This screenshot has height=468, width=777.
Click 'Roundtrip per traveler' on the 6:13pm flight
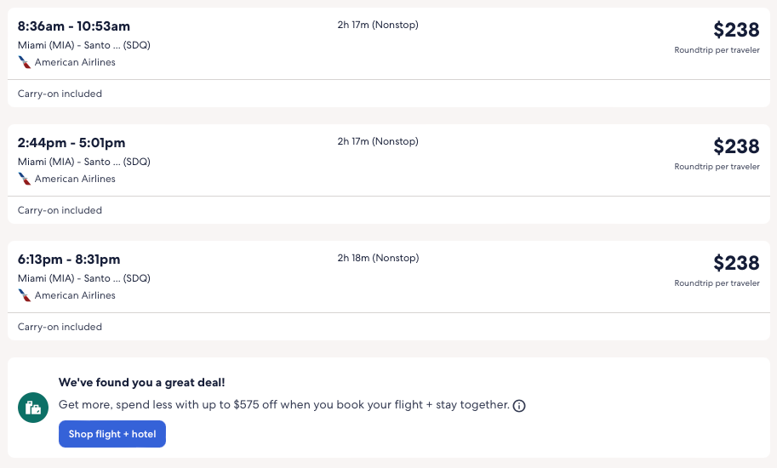[x=717, y=283]
